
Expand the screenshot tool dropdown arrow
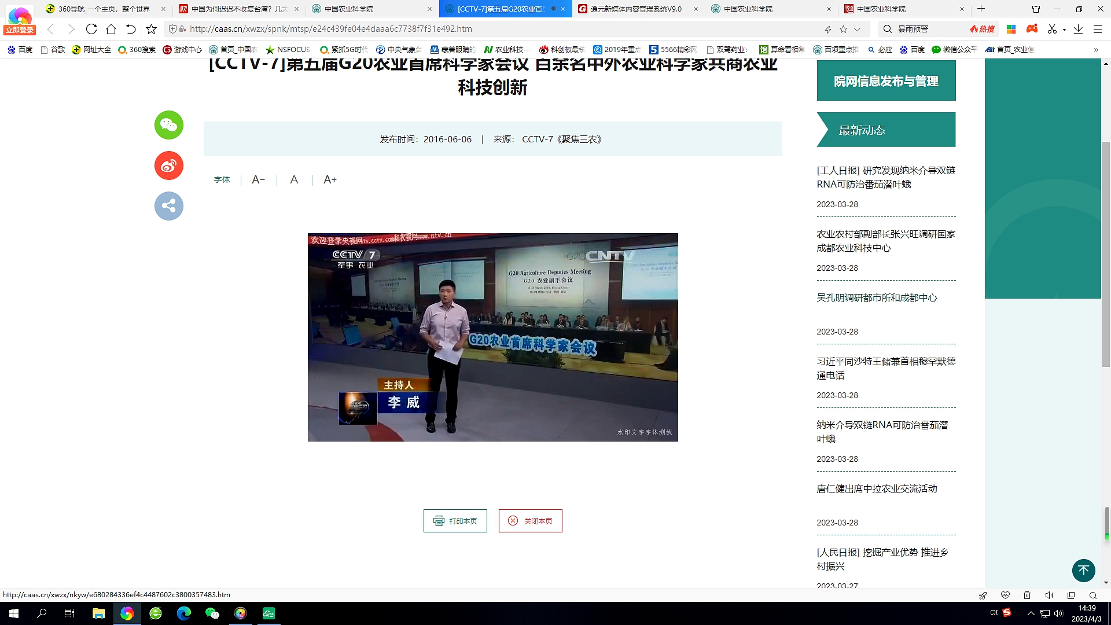click(1064, 30)
